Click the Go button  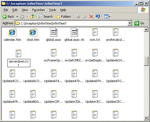139,23
